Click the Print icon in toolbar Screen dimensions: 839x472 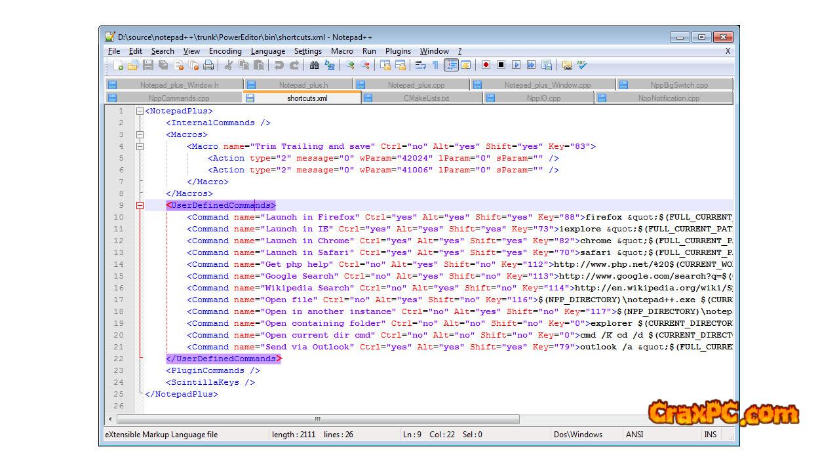coord(208,65)
